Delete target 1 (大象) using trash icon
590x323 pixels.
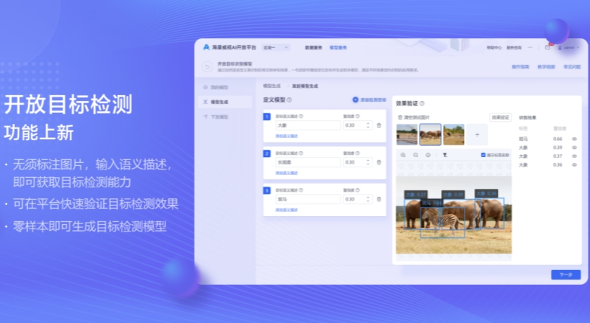pos(379,125)
